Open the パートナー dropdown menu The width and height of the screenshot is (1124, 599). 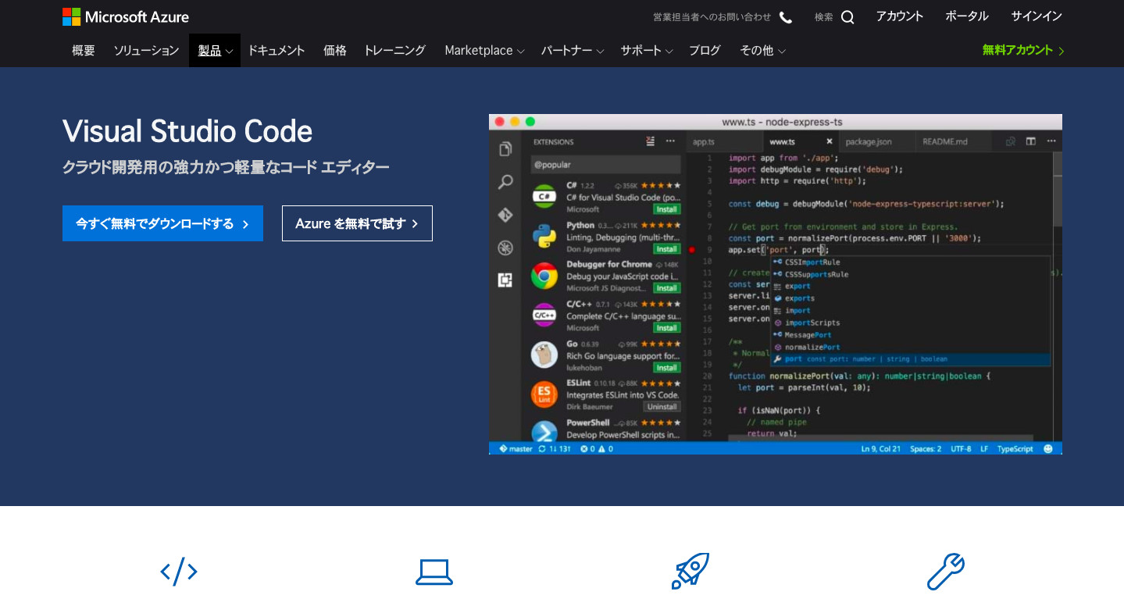[573, 51]
